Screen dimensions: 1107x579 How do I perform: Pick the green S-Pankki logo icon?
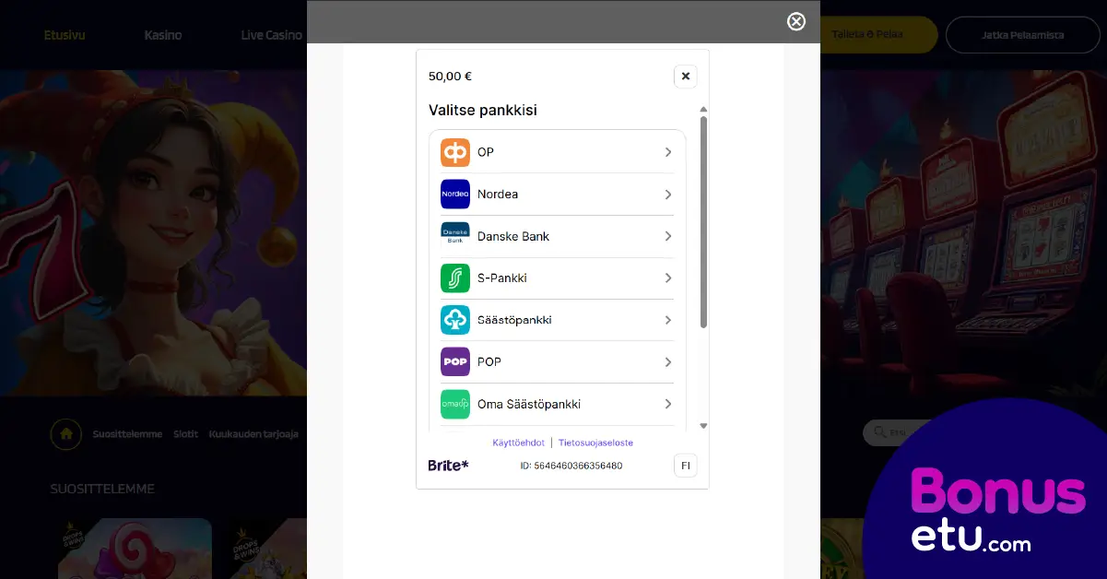click(x=455, y=278)
